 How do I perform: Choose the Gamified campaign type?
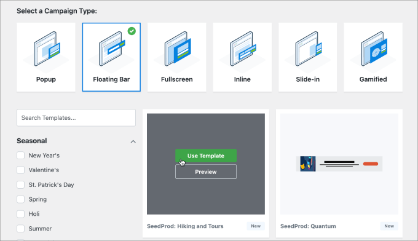point(373,57)
